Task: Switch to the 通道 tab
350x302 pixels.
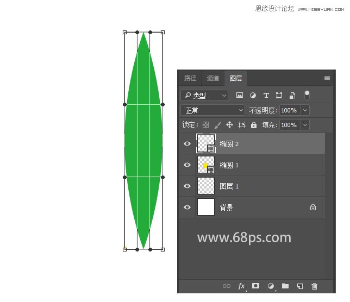Action: 213,78
